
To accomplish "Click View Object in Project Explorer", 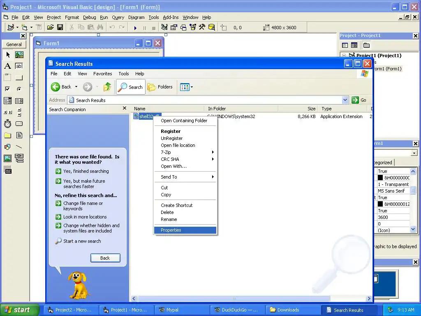I will (354, 45).
